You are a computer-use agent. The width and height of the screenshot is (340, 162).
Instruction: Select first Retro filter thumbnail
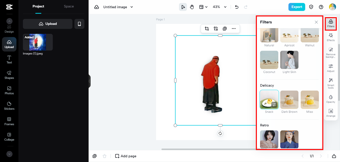point(269,139)
